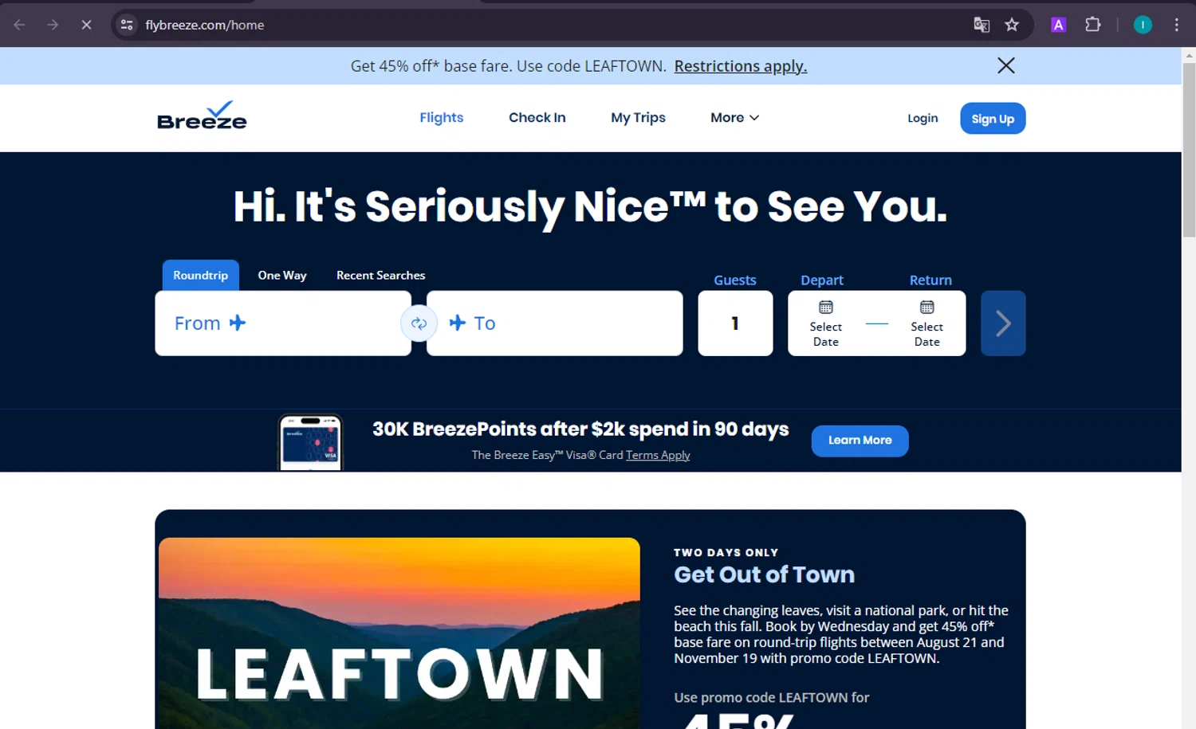
Task: Open the Flights menu item
Action: click(441, 118)
